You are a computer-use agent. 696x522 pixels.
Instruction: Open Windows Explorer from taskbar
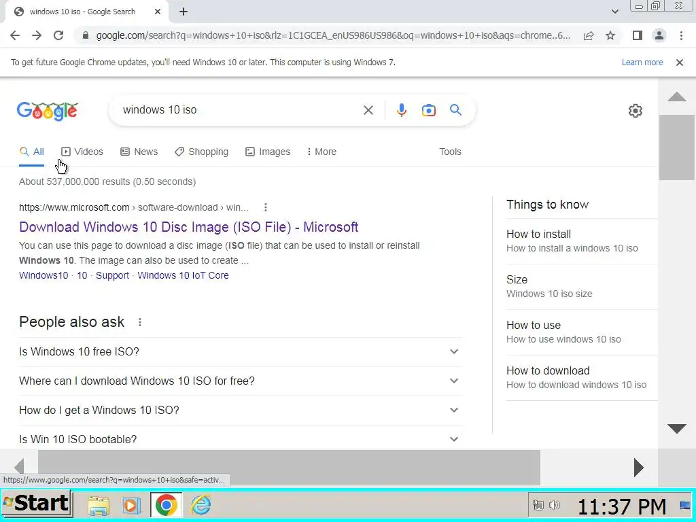click(x=98, y=505)
